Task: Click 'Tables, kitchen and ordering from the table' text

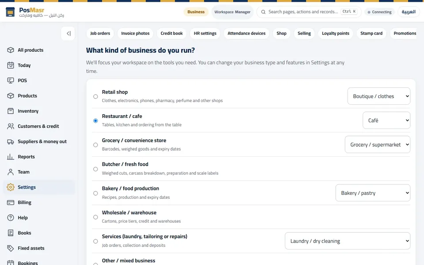Action: pyautogui.click(x=142, y=125)
